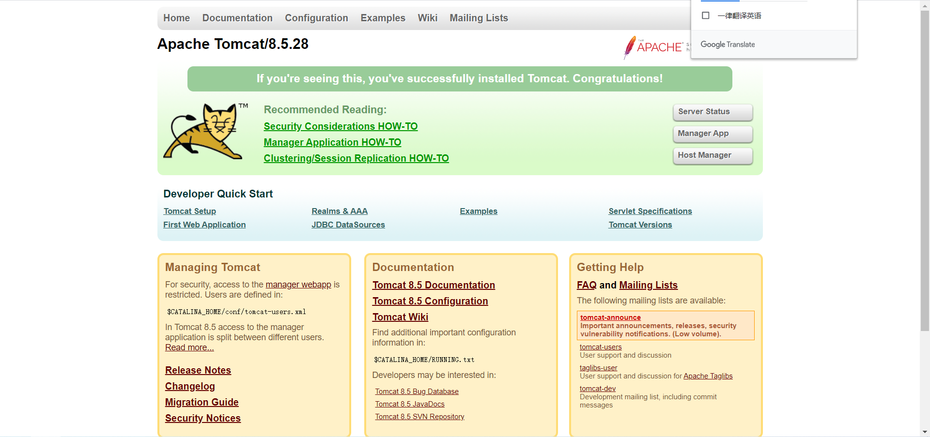Open the Home navigation item
This screenshot has width=930, height=437.
[x=176, y=18]
